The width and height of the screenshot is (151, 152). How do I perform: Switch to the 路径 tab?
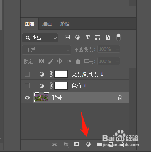(65, 24)
